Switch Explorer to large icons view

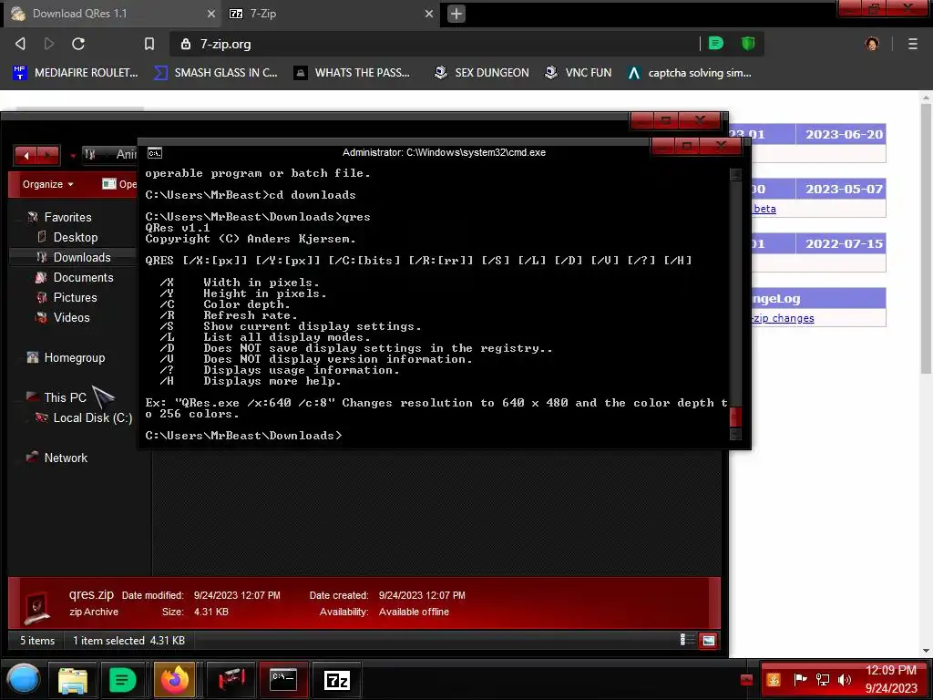click(708, 641)
